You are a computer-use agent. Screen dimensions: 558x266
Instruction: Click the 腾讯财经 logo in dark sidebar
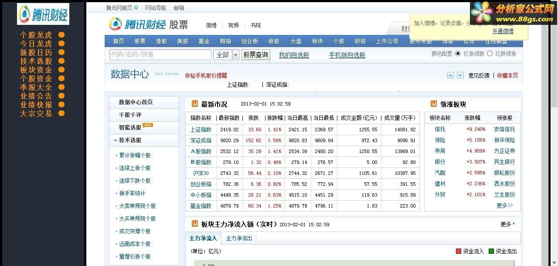(43, 14)
